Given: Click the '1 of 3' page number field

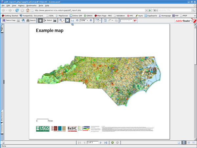Looking at the screenshot, I should pyautogui.click(x=93, y=142).
